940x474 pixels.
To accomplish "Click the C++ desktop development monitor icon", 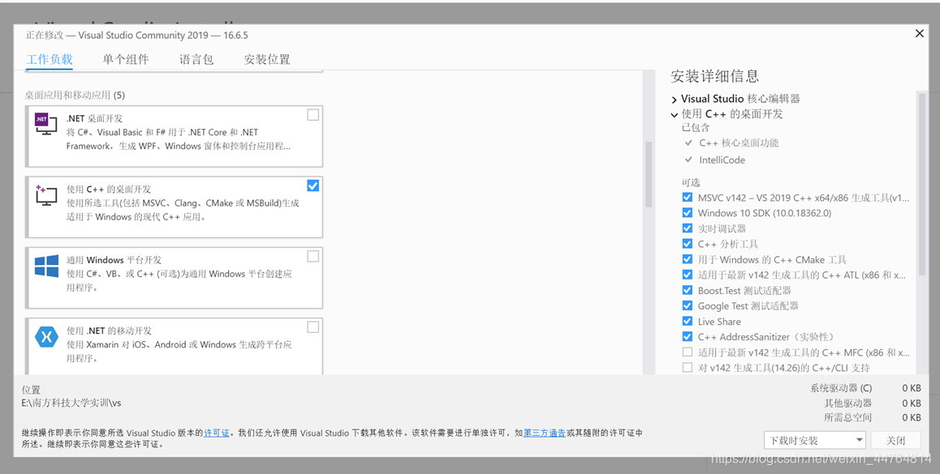I will click(46, 195).
